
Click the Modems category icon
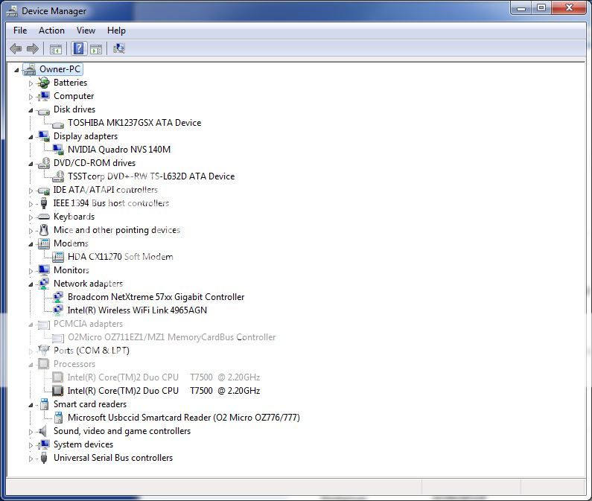click(x=44, y=243)
